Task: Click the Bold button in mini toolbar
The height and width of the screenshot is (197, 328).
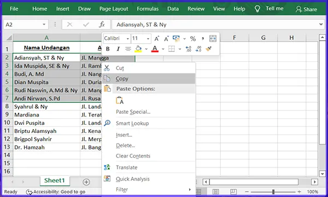Action: pyautogui.click(x=108, y=49)
